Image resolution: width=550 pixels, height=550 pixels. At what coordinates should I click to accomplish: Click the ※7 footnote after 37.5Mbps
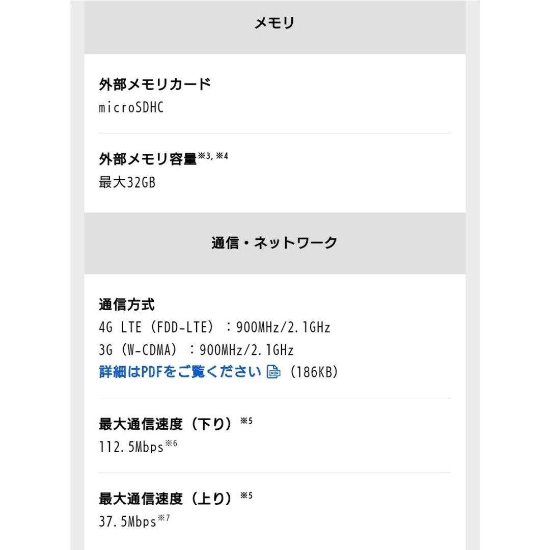(164, 518)
